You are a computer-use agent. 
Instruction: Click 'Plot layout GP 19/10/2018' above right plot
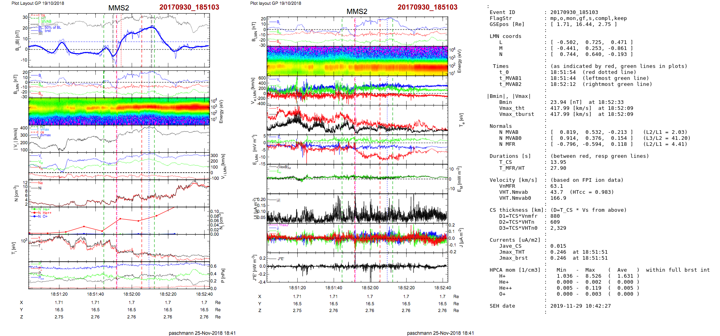tap(275, 3)
